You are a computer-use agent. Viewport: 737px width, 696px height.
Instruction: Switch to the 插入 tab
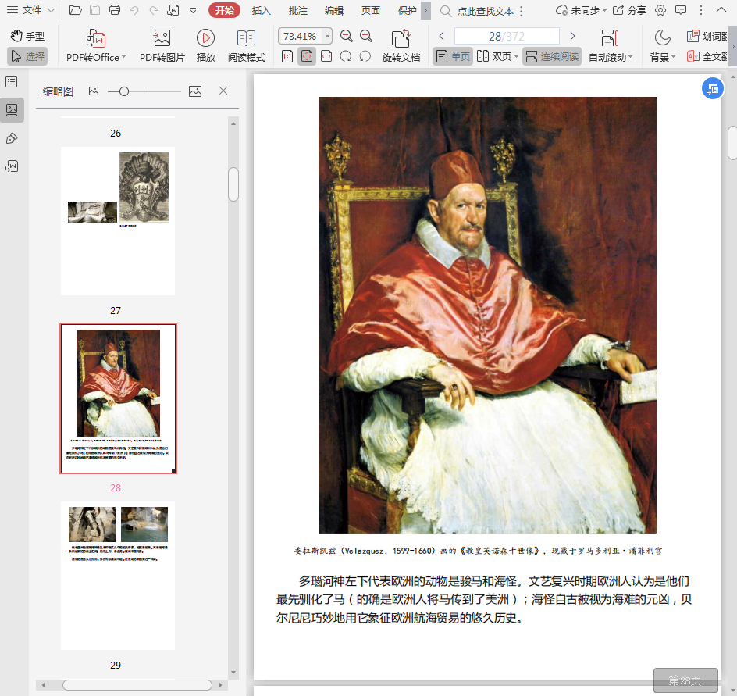262,11
